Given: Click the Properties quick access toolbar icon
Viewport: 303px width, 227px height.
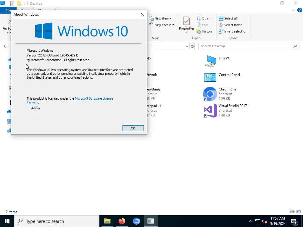Looking at the screenshot, I should click(x=12, y=4).
